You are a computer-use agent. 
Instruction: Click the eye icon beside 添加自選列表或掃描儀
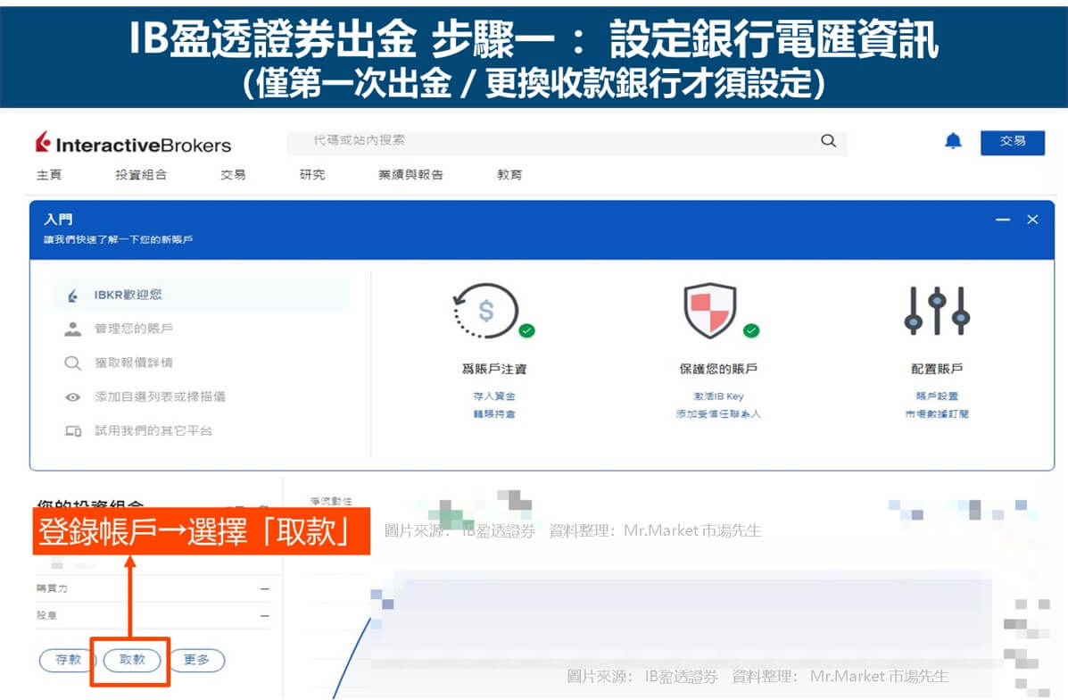73,396
